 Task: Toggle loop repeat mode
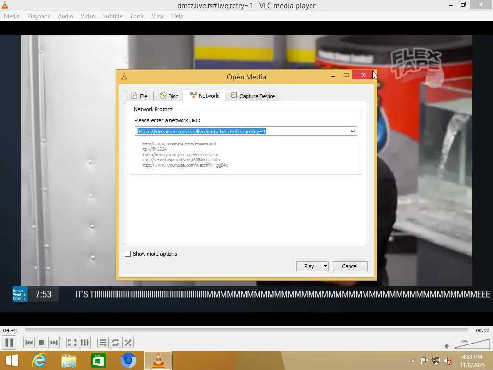click(x=116, y=343)
